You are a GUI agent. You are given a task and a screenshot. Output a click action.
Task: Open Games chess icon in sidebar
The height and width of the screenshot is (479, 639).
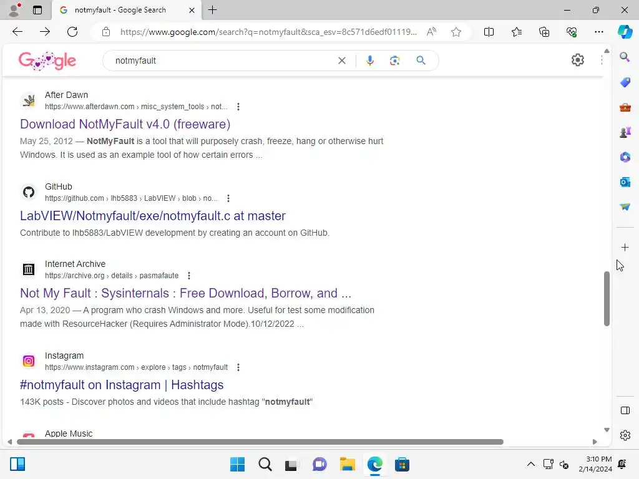click(625, 132)
